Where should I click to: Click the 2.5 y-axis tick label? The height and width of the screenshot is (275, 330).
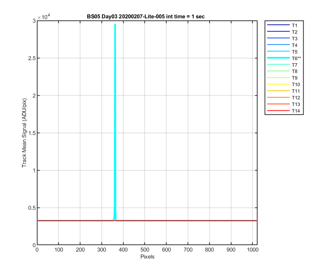[32, 58]
